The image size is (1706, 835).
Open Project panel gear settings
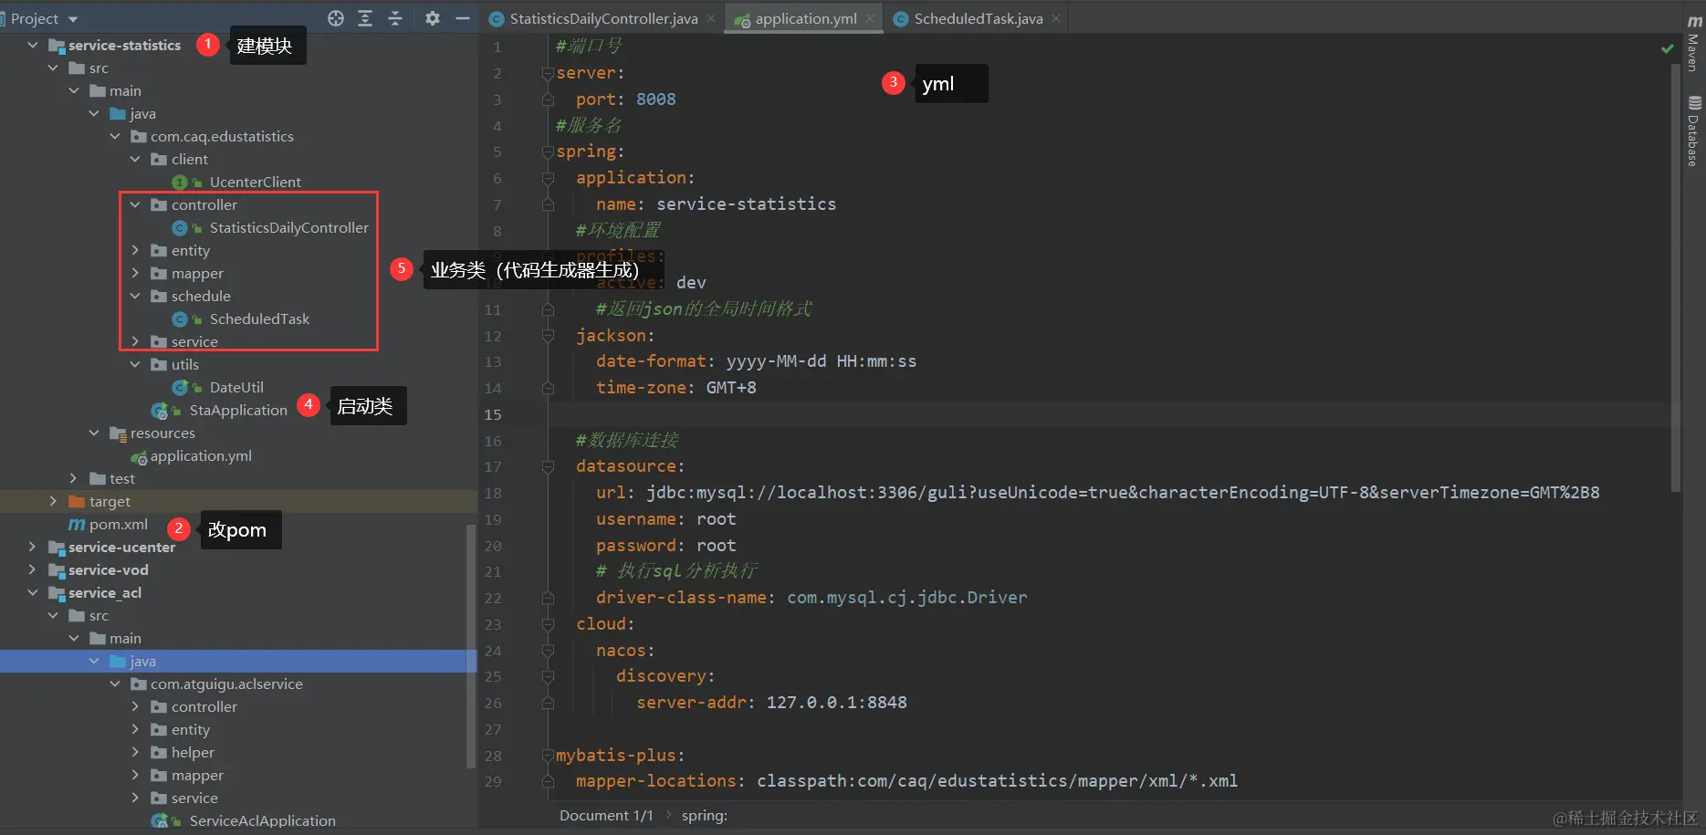[433, 18]
